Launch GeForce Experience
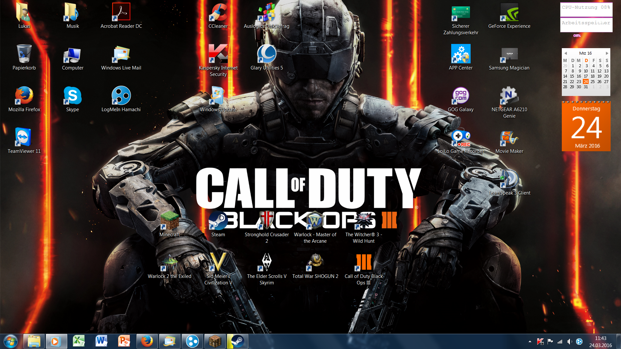621x349 pixels. coord(509,16)
